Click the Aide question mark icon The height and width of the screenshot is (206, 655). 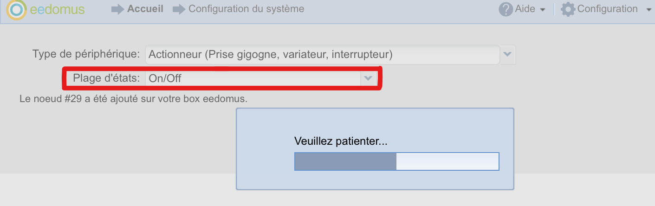click(x=506, y=9)
